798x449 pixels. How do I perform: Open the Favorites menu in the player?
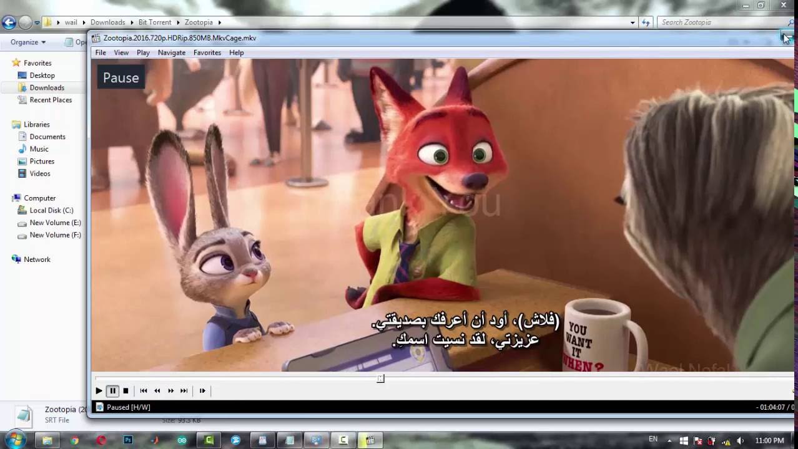coord(207,53)
